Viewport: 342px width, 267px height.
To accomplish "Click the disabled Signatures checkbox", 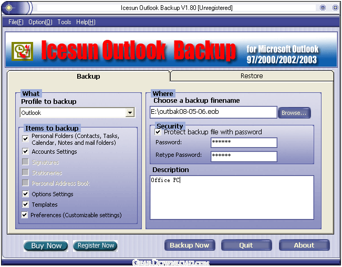I will (25, 162).
